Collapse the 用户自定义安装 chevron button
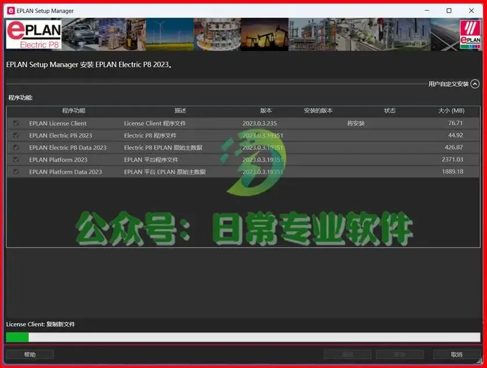 (475, 84)
